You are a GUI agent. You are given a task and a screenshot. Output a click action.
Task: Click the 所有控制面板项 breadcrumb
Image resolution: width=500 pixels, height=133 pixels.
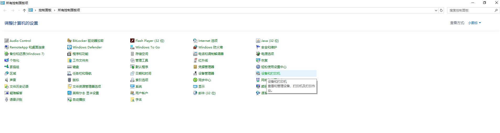pyautogui.click(x=69, y=10)
